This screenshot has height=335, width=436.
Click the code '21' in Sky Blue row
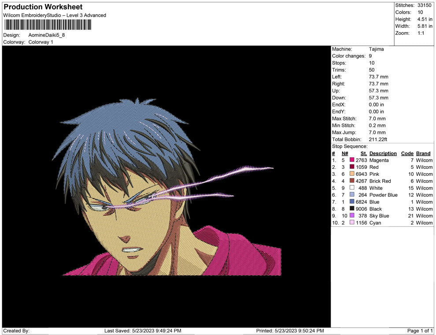coord(411,216)
